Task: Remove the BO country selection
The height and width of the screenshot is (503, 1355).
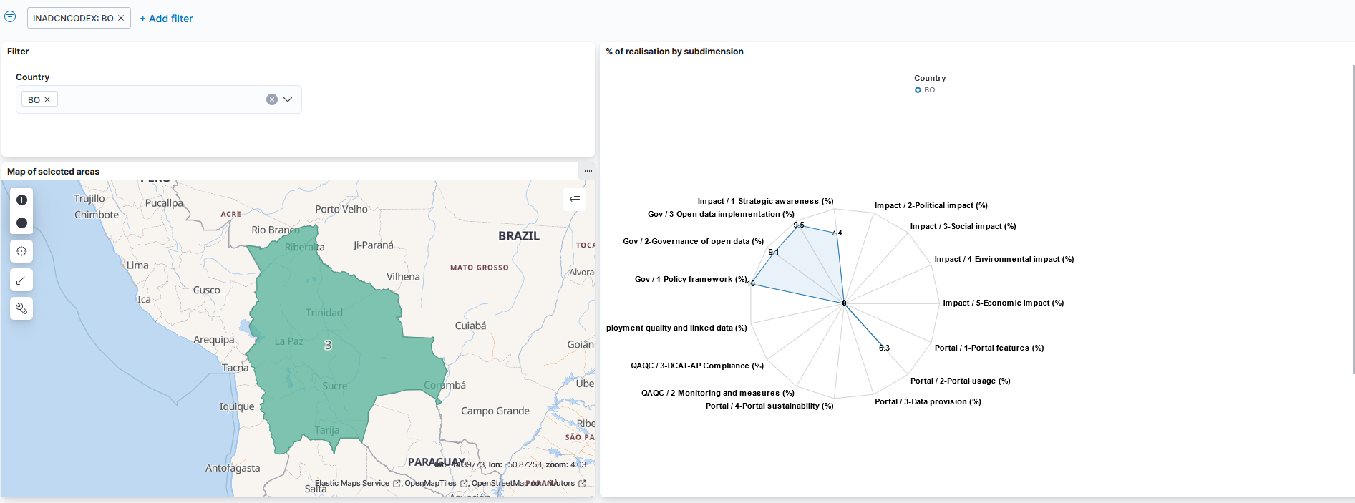Action: (47, 99)
